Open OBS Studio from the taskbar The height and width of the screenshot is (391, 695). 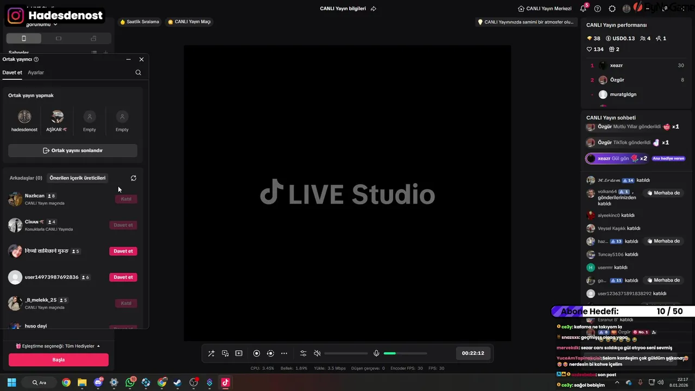pyautogui.click(x=194, y=382)
